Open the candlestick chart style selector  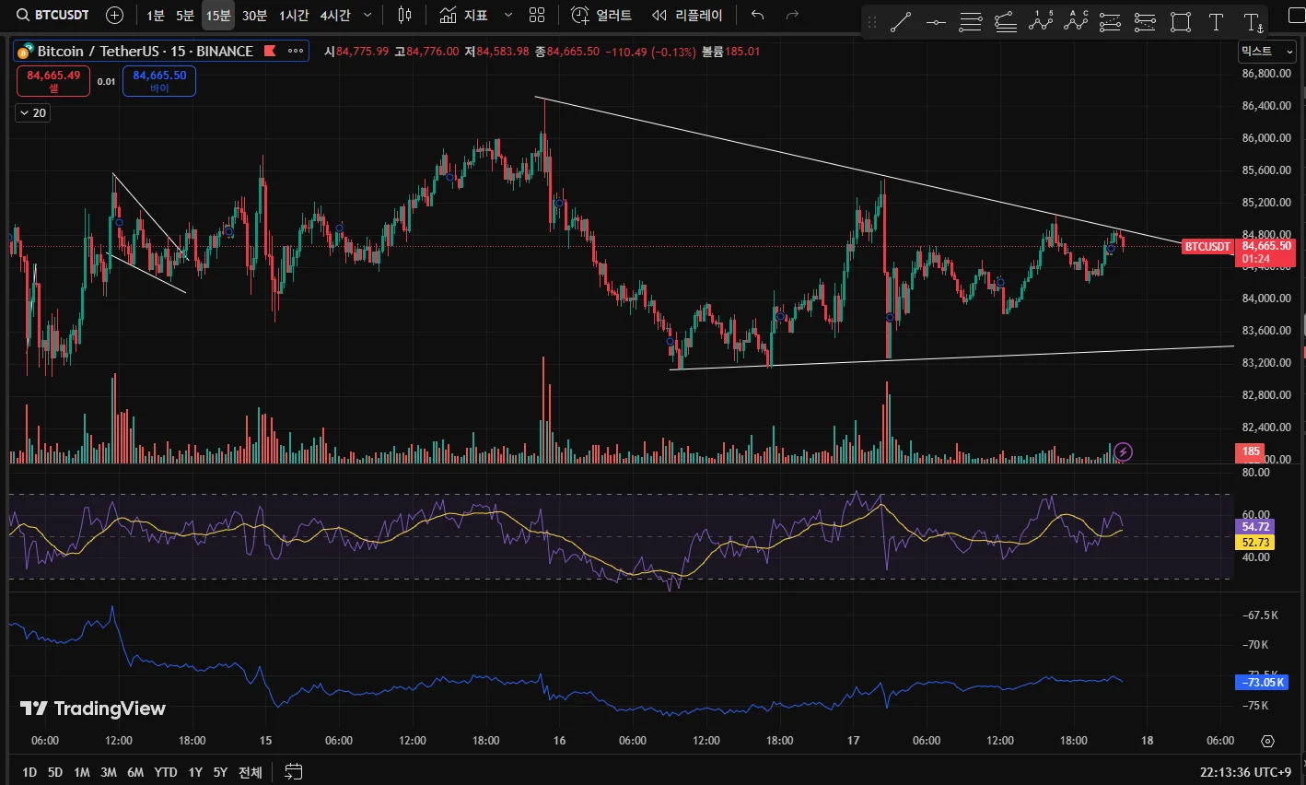tap(404, 15)
